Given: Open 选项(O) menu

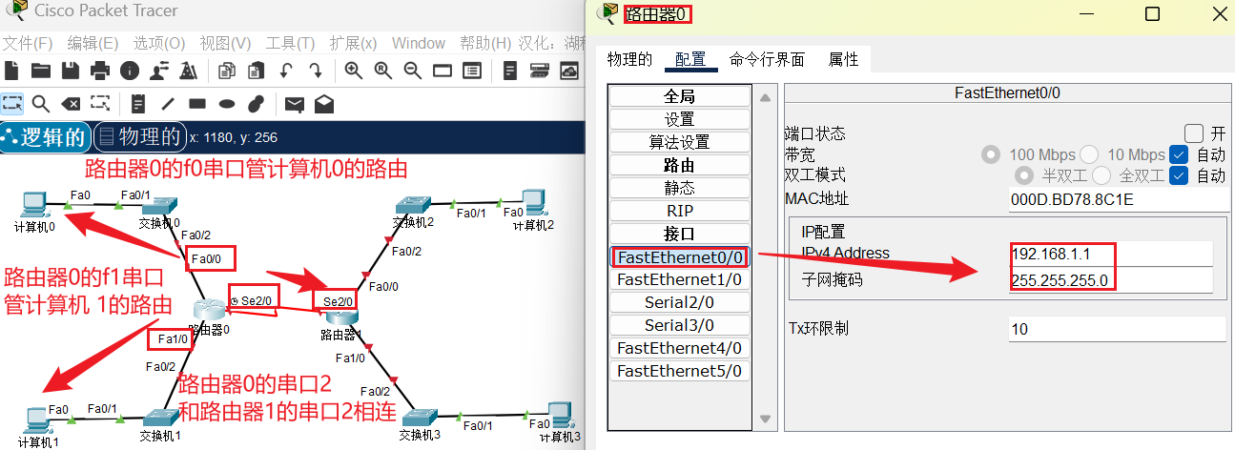Looking at the screenshot, I should pyautogui.click(x=158, y=43).
